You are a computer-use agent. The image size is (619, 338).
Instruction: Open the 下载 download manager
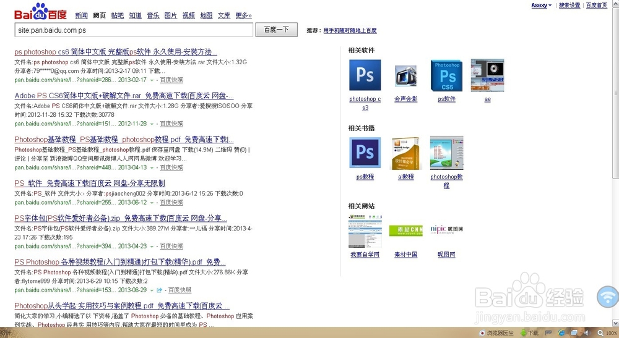[x=529, y=333]
